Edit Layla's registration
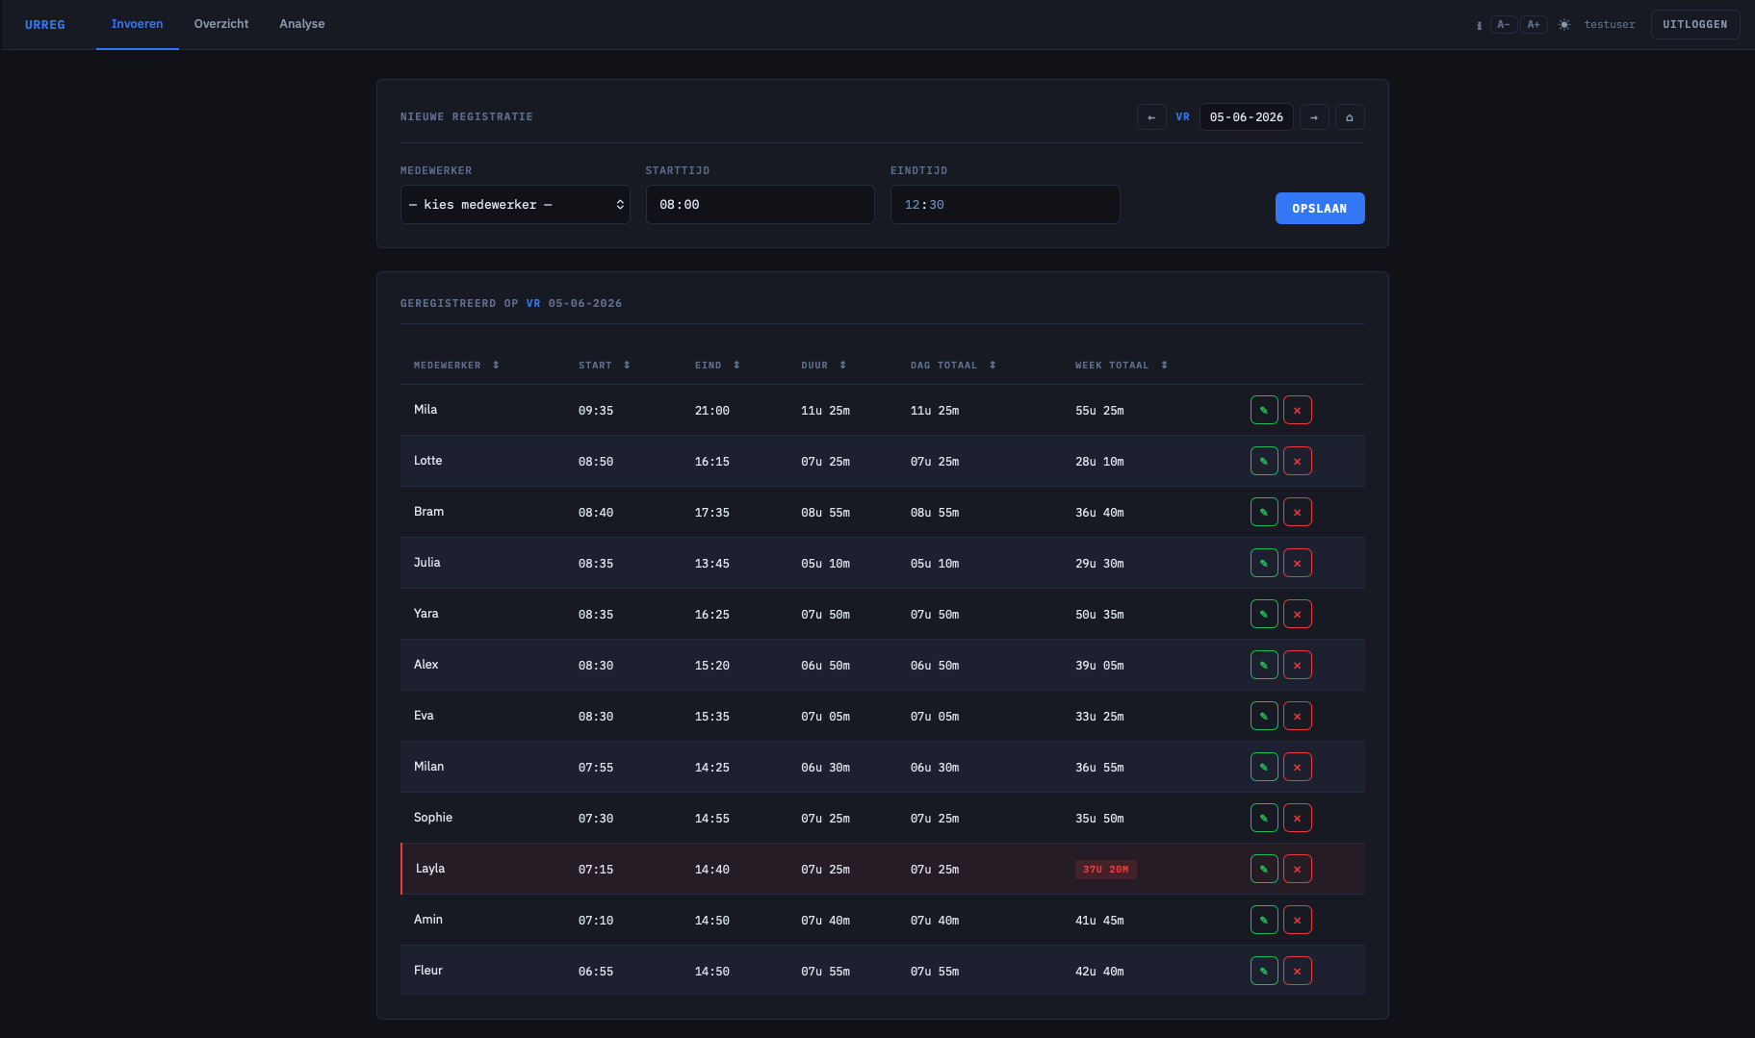Image resolution: width=1755 pixels, height=1038 pixels. tap(1264, 869)
